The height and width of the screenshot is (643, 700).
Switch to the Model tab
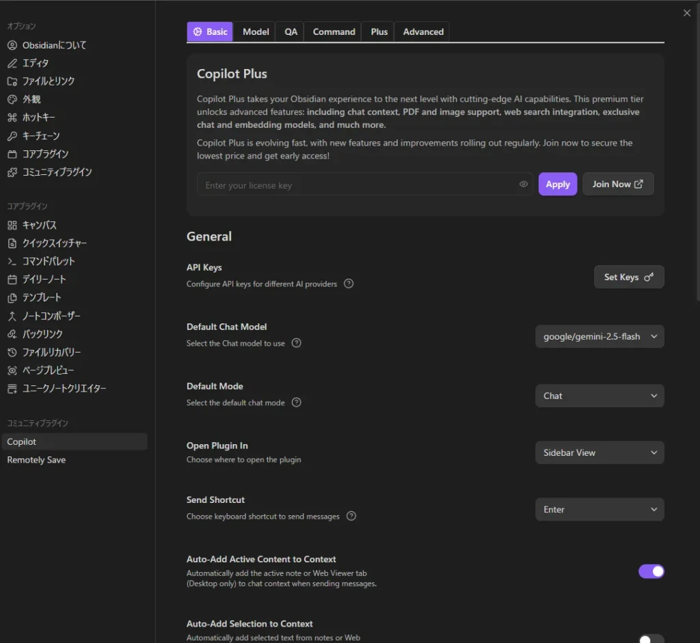256,31
